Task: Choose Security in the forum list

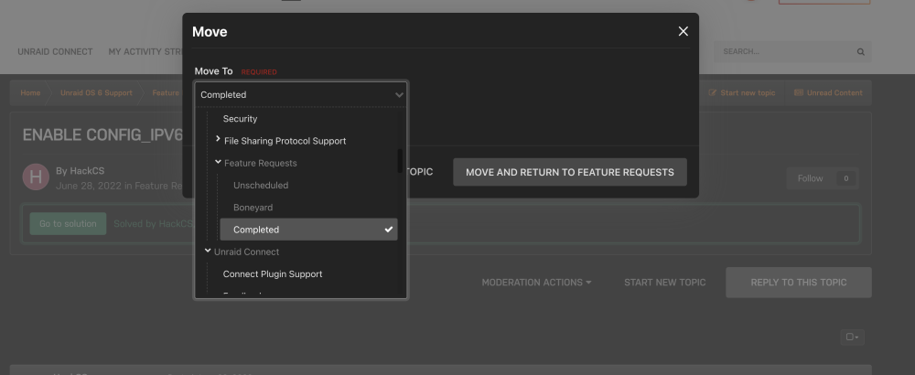Action: (x=240, y=119)
